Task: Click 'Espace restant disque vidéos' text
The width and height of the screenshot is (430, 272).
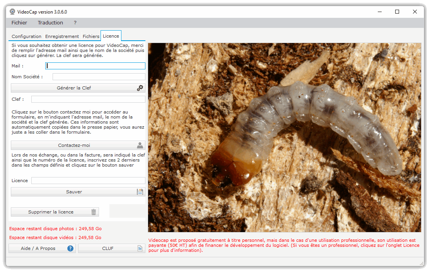Action: 55,238
